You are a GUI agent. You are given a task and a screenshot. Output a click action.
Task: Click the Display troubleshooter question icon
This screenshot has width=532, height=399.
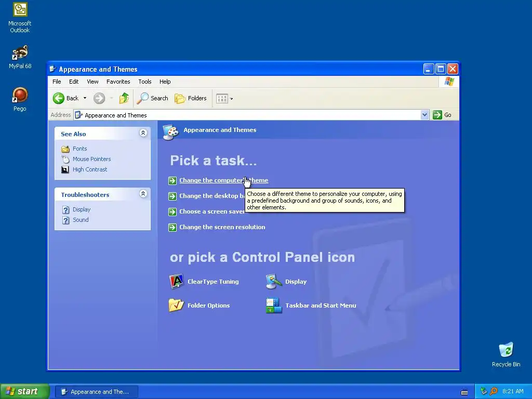click(x=65, y=210)
